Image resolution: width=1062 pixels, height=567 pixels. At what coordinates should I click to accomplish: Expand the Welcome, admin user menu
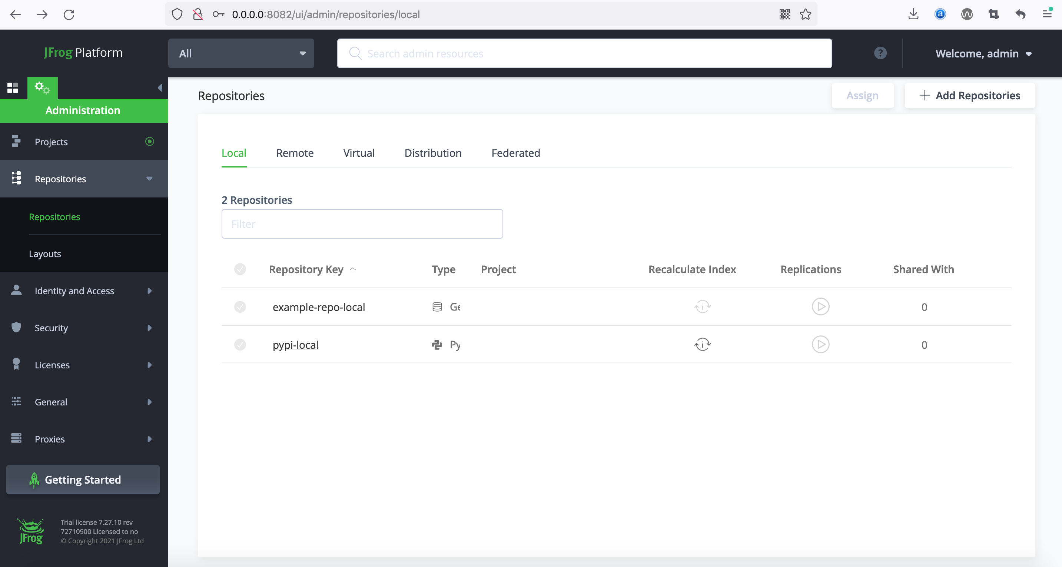983,54
